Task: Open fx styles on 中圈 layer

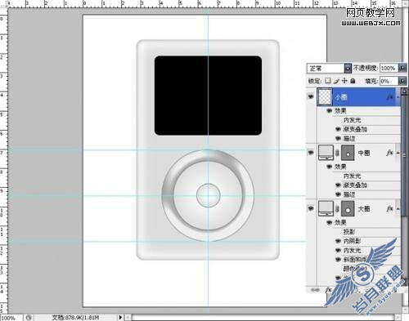Action: click(389, 153)
